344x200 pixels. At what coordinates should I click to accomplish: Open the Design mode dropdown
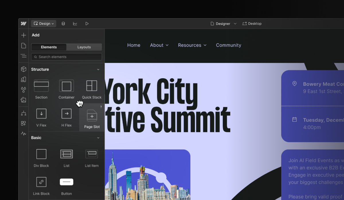44,24
